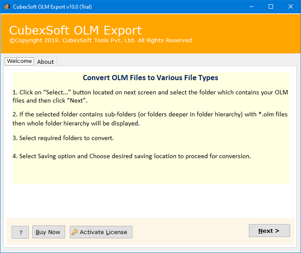Click the CubexSoft OLM Export banner title

75,31
